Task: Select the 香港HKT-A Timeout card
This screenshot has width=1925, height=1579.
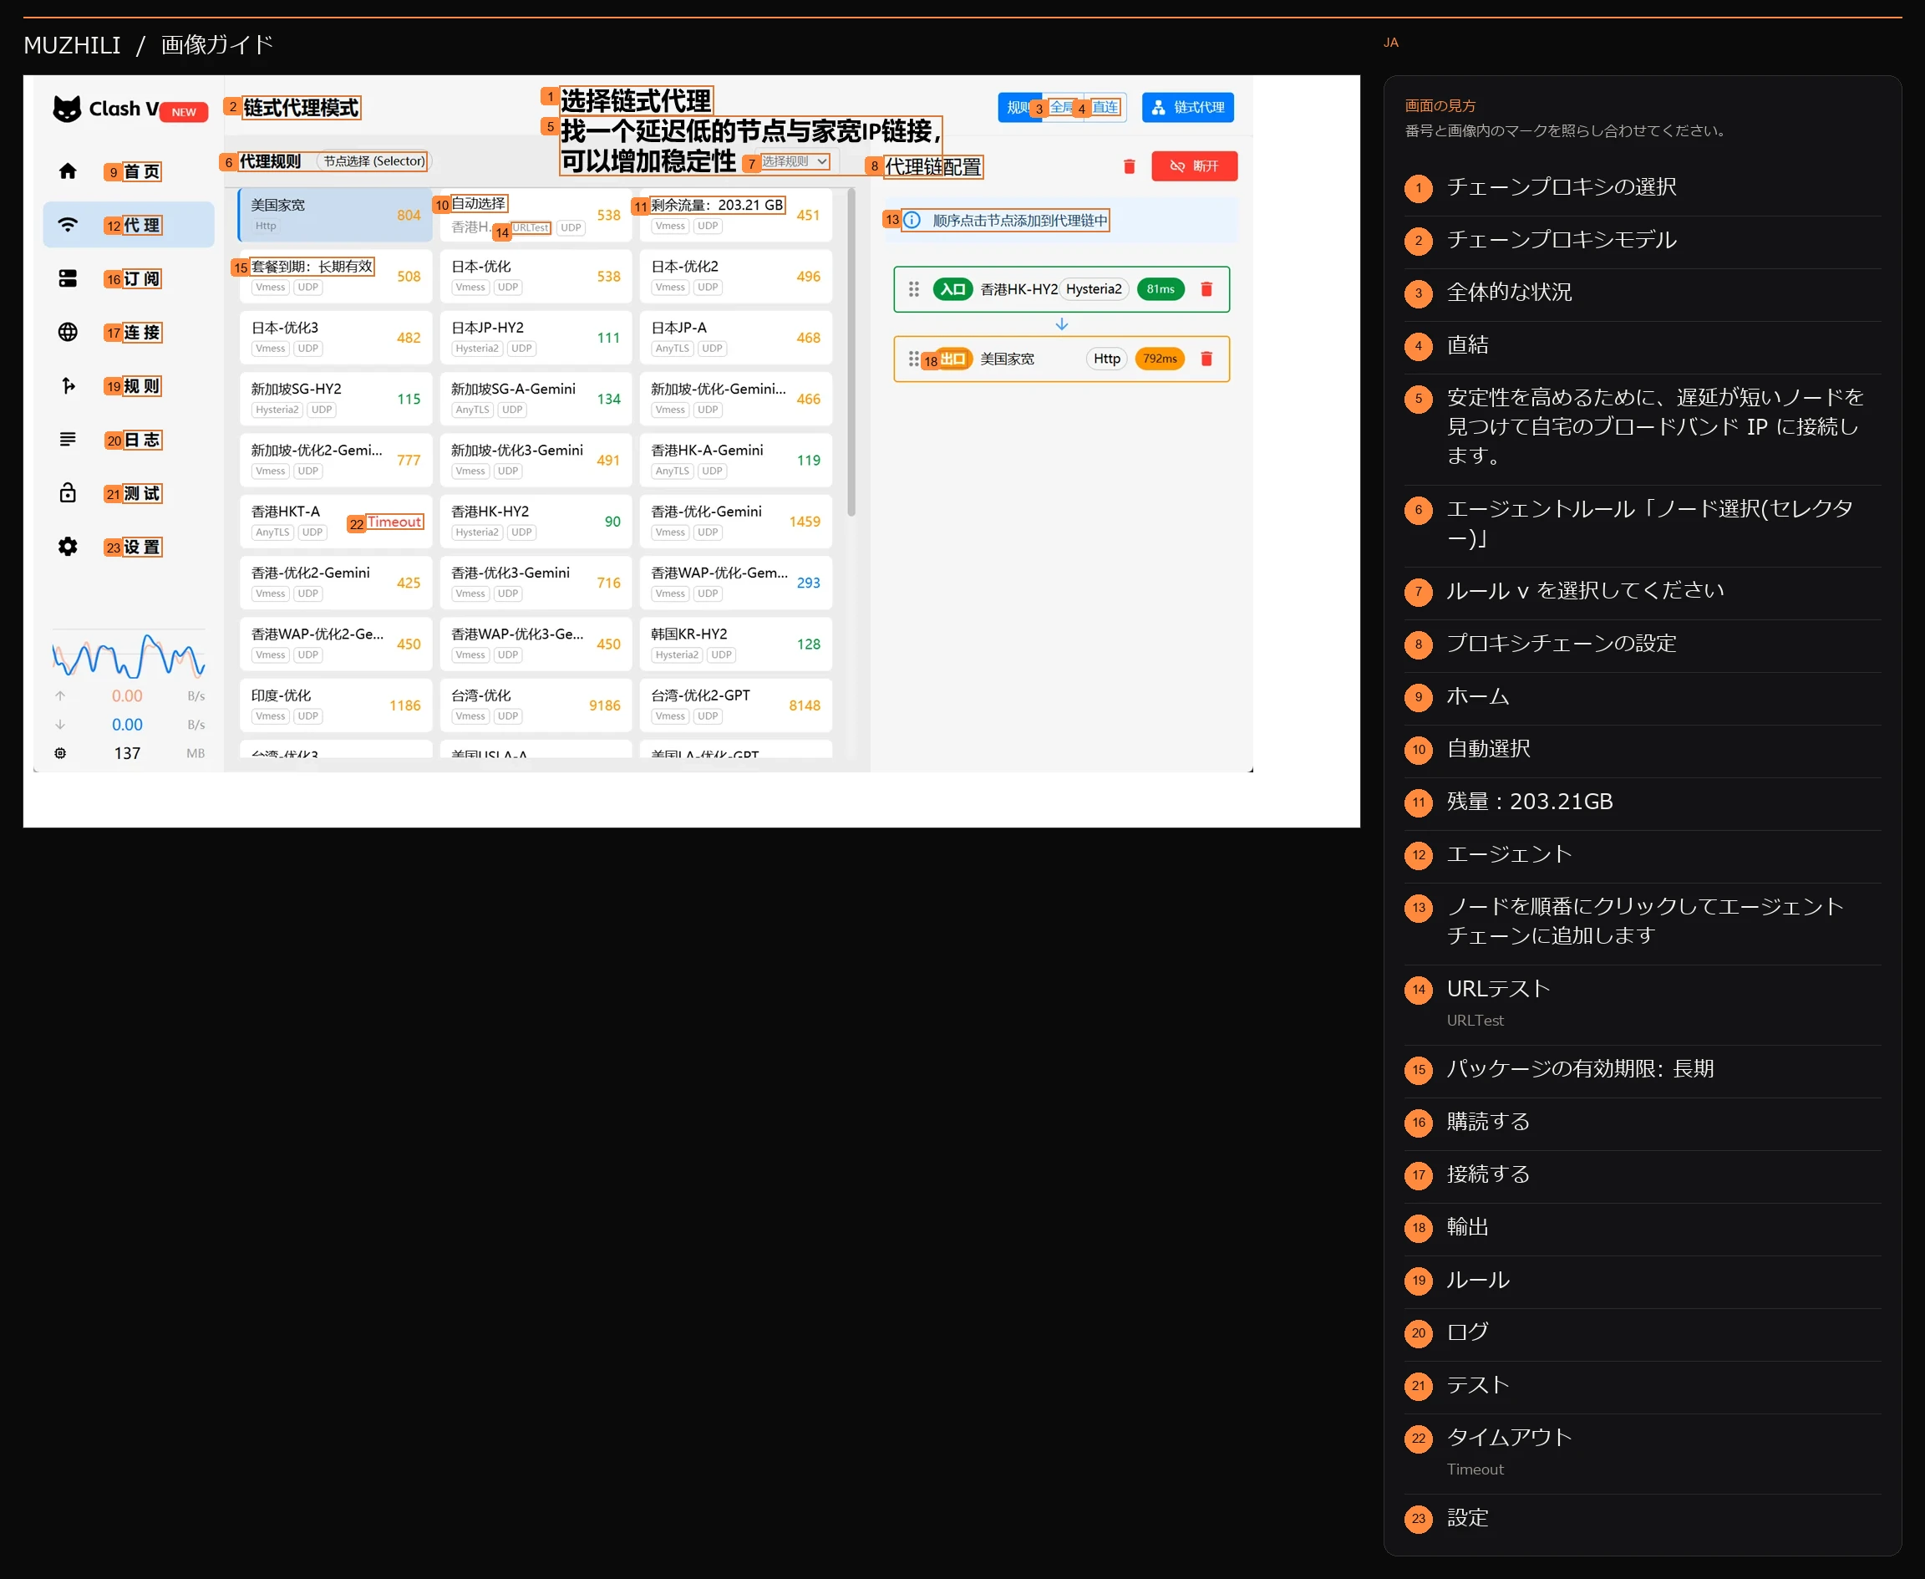Action: (336, 522)
